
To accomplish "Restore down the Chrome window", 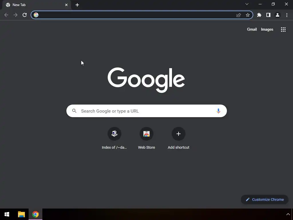I will click(x=273, y=4).
